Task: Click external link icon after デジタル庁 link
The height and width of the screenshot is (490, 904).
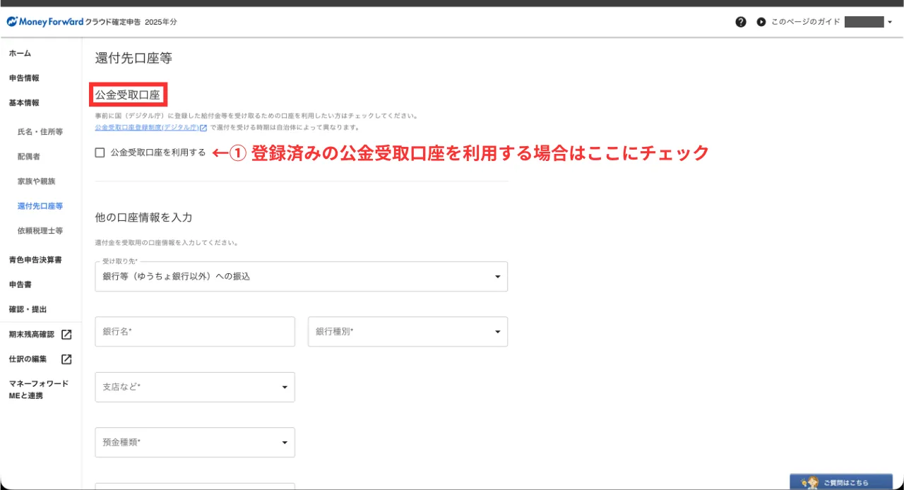Action: coord(203,128)
